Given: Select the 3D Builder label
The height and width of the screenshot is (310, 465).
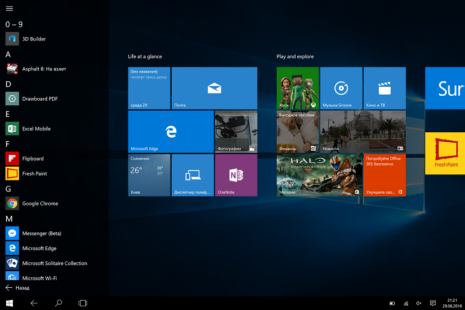Looking at the screenshot, I should (x=34, y=39).
